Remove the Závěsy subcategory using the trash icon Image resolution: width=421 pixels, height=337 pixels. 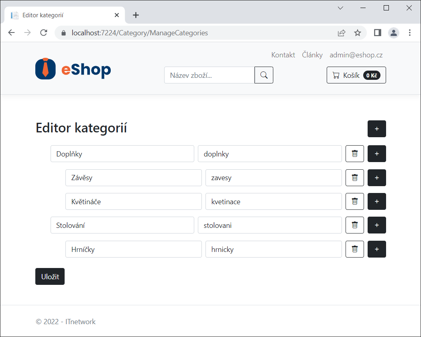pyautogui.click(x=354, y=178)
